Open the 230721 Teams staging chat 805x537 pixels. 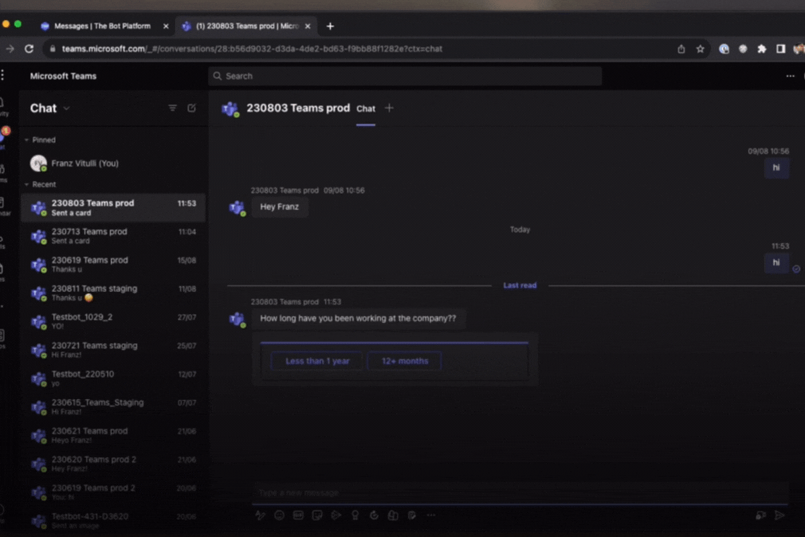coord(113,350)
